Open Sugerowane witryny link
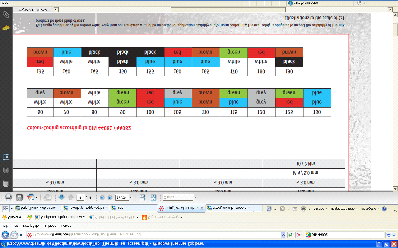Screen dimensions: 398x248 click(x=162, y=217)
